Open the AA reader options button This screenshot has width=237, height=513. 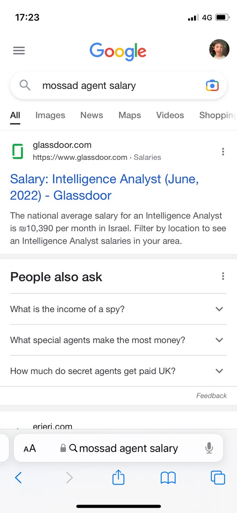[x=30, y=448]
